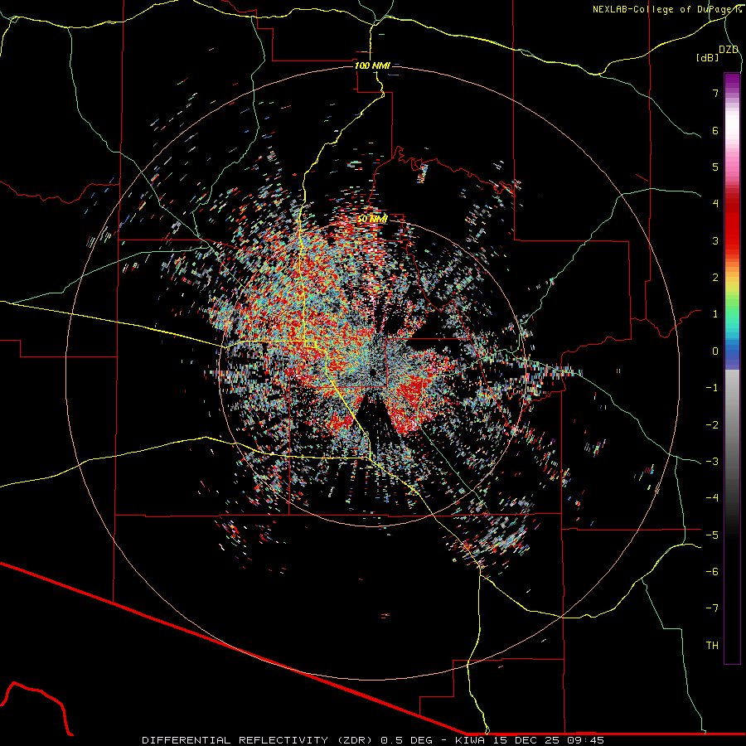Click the 50 NMI range ring label
This screenshot has width=746, height=746.
click(372, 219)
